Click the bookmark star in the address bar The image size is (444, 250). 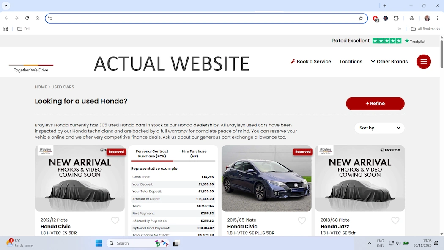click(x=361, y=18)
